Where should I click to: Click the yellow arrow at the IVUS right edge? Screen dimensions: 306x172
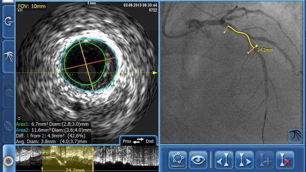click(155, 72)
